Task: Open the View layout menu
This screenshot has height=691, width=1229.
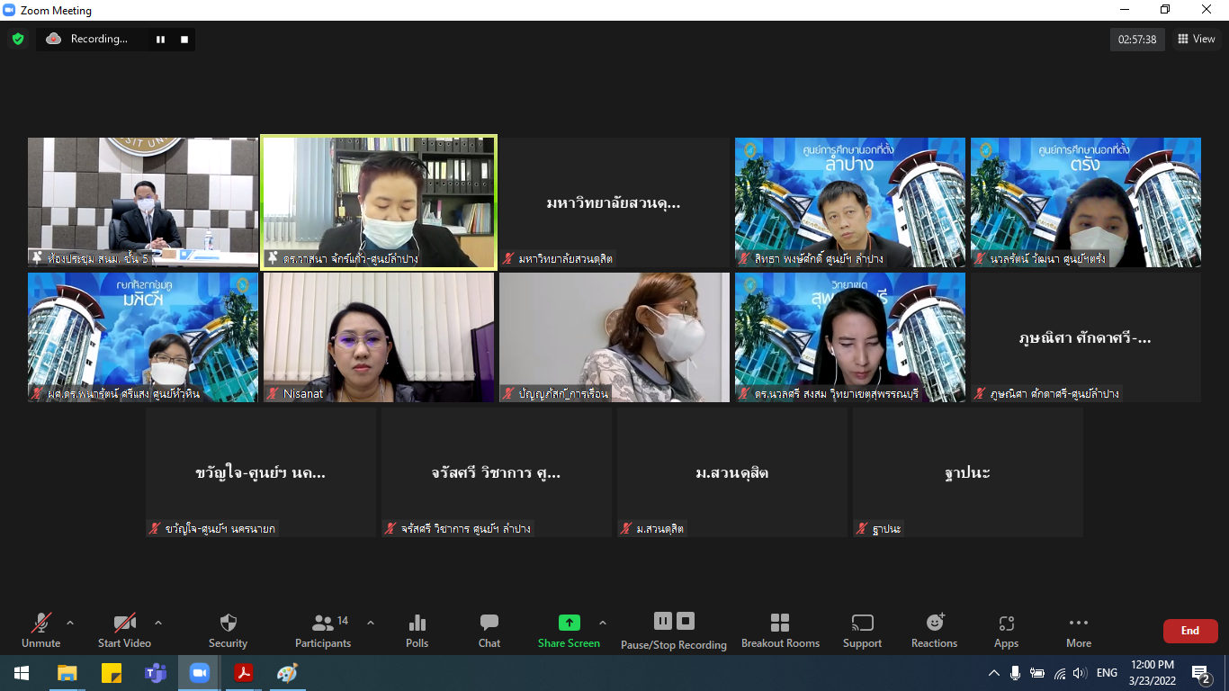Action: point(1196,39)
